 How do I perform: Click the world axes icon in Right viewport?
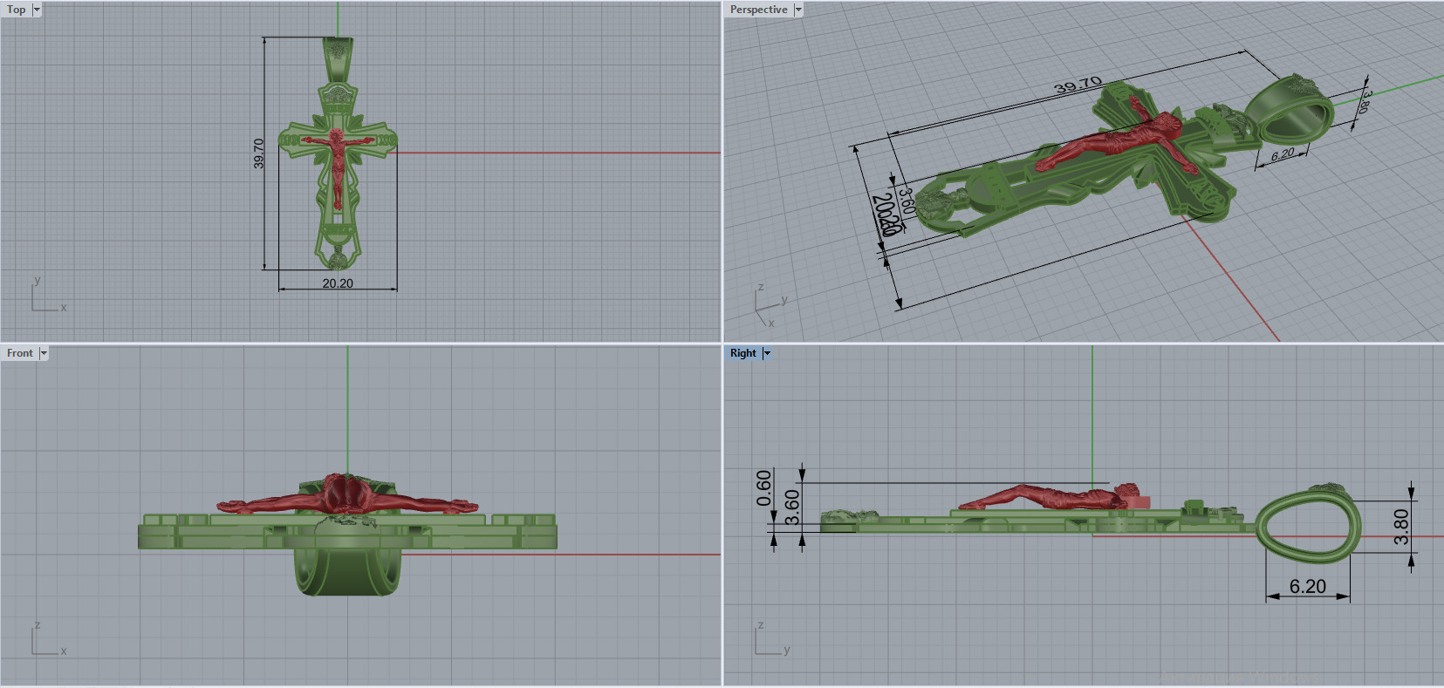click(x=773, y=639)
